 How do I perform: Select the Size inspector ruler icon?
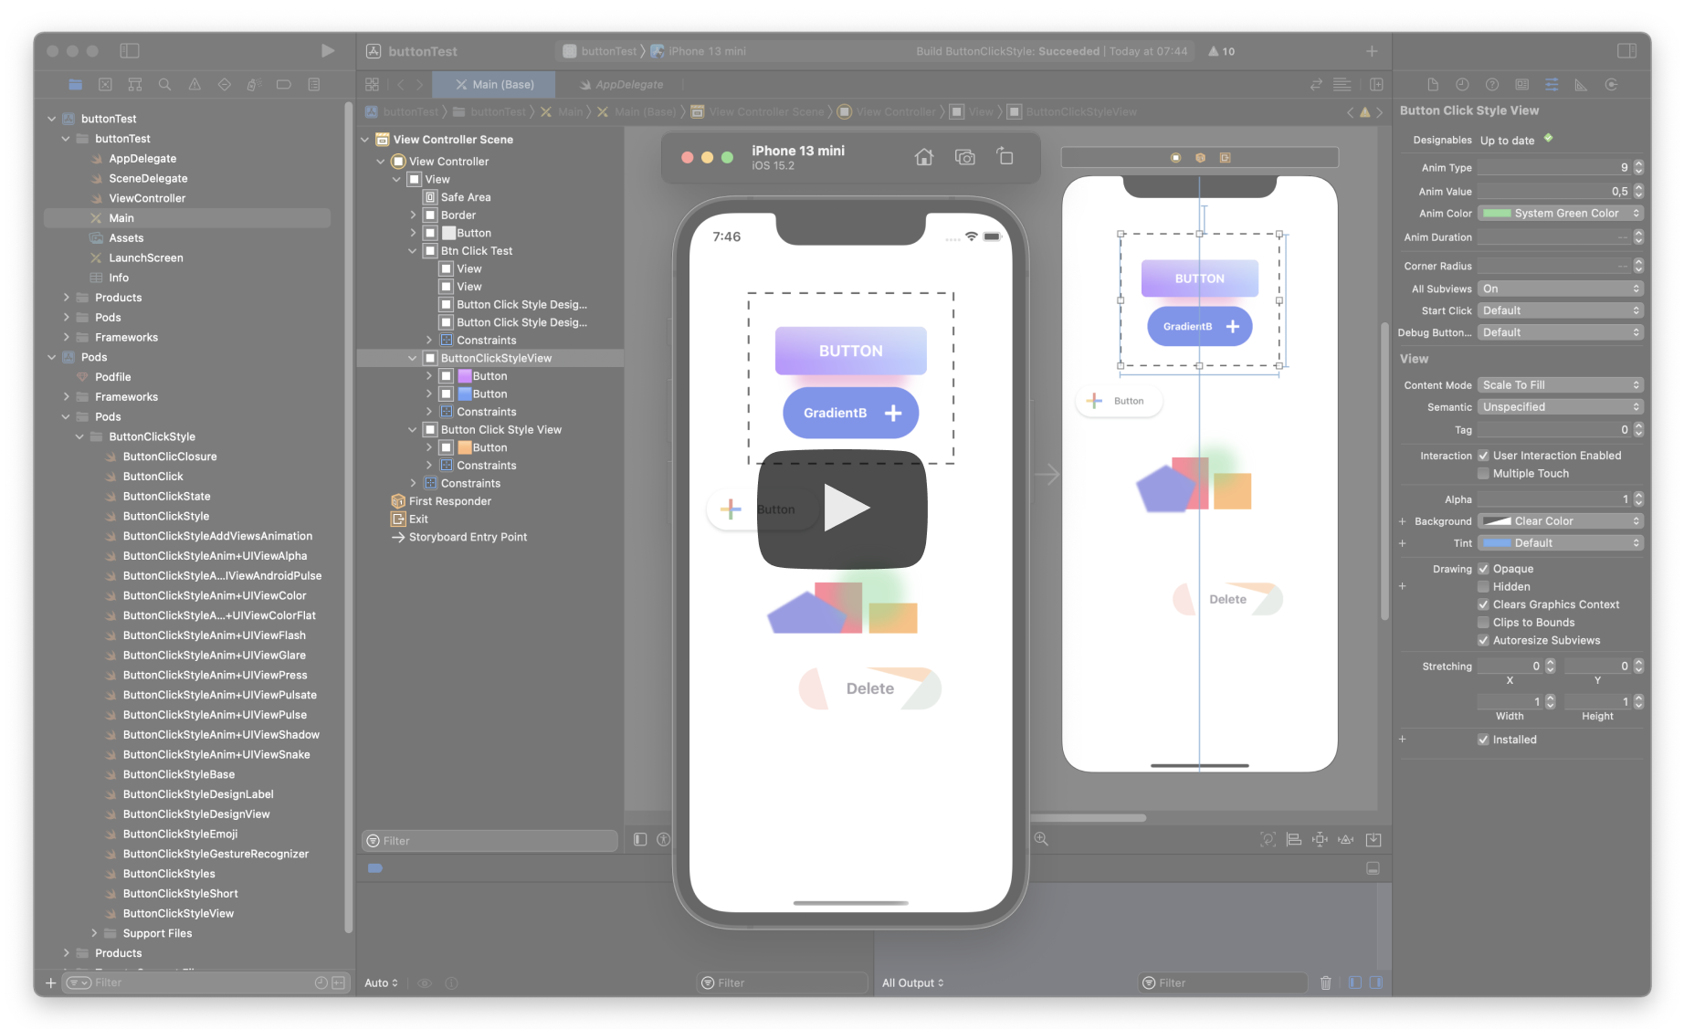[x=1582, y=84]
